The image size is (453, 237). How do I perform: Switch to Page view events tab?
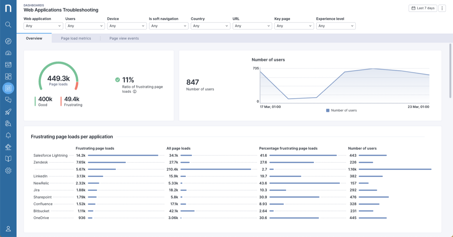(124, 38)
